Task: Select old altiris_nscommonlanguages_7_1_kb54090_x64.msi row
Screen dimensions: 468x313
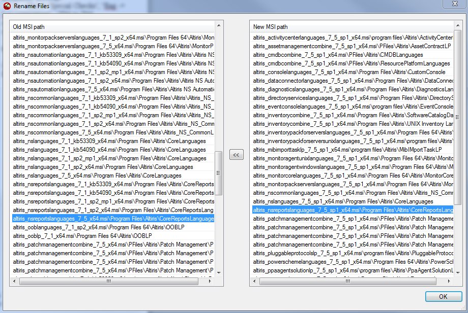Action: 113,107
